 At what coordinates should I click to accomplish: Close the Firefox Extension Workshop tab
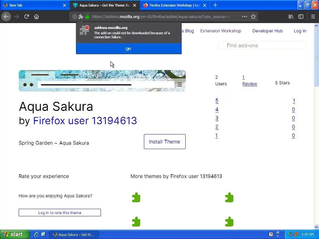[x=205, y=5]
